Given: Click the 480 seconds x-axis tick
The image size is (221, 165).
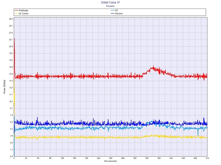Looking at the screenshot, I should click(195, 158).
